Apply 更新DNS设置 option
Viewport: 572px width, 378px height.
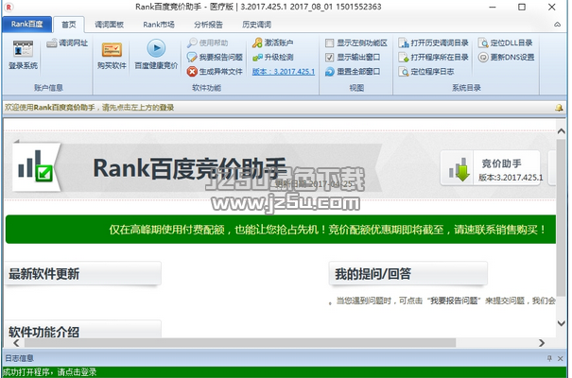pos(506,58)
